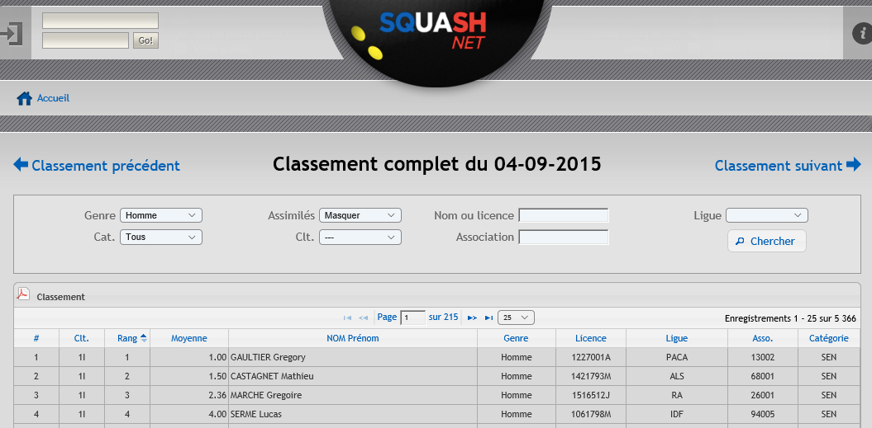
Task: Click the home icon beside Accueil
Action: click(25, 99)
